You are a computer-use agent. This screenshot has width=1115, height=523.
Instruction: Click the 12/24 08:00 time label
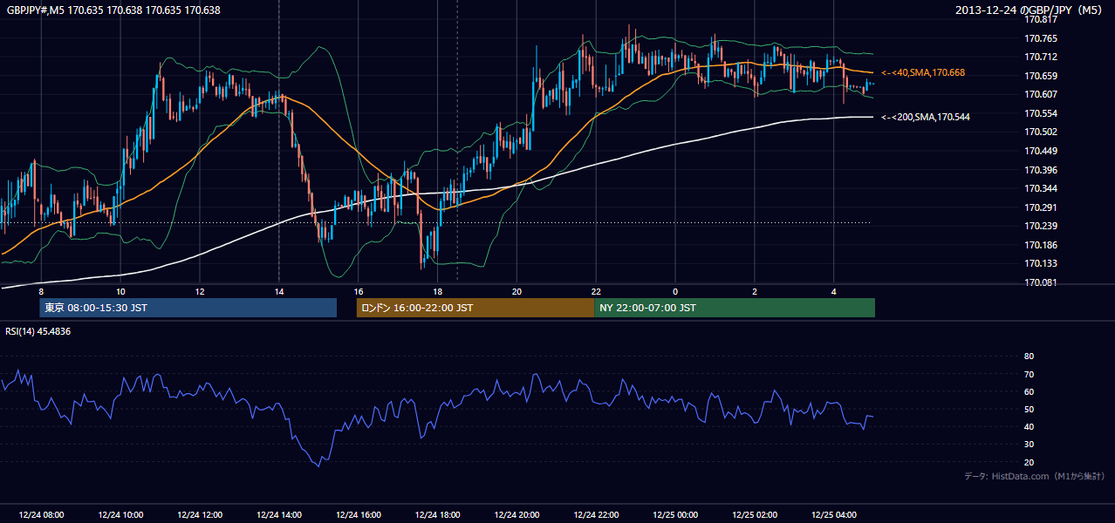coord(41,515)
